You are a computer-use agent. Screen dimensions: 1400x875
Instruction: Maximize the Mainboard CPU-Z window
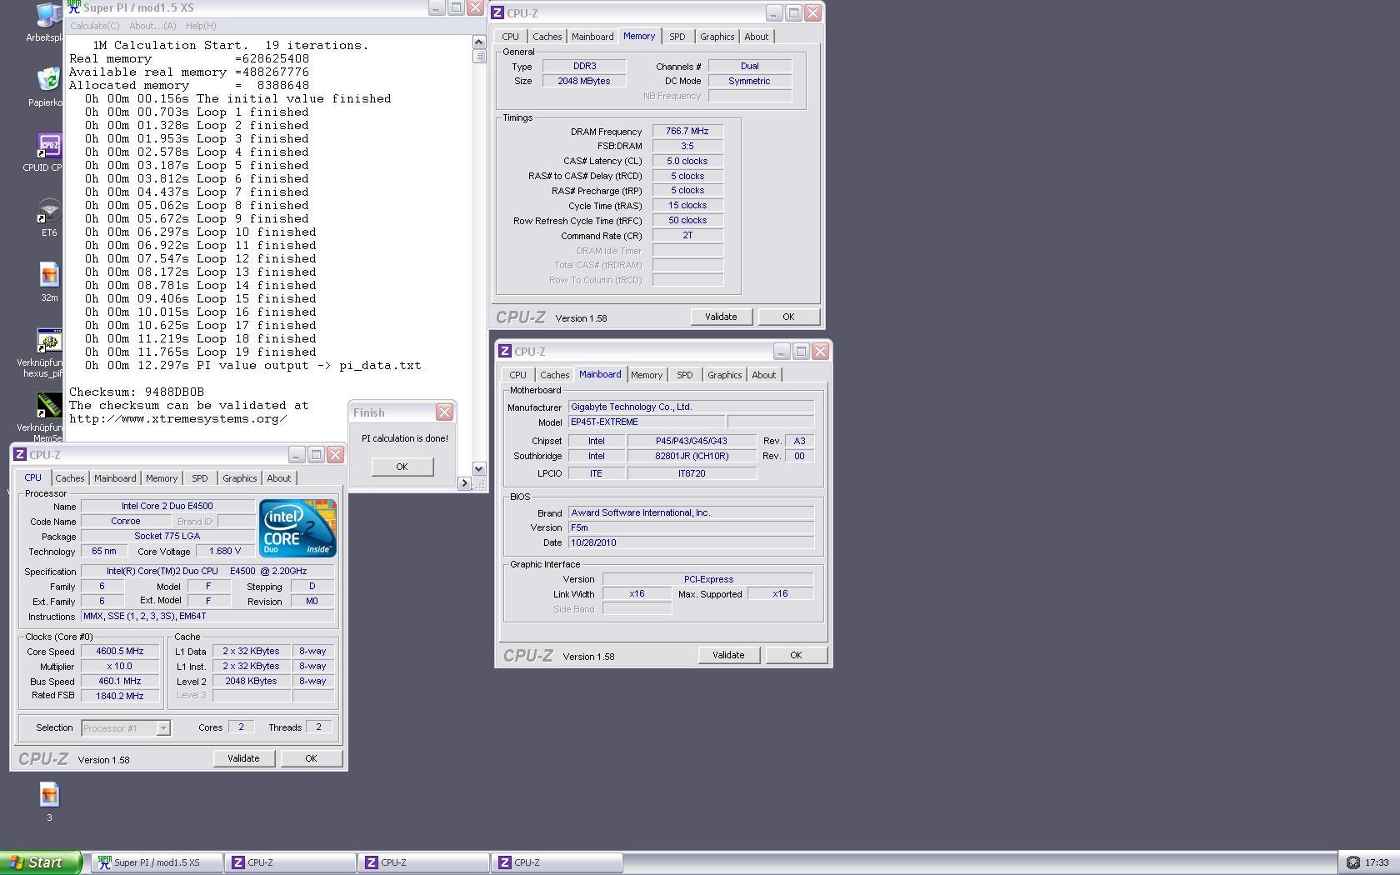click(801, 351)
